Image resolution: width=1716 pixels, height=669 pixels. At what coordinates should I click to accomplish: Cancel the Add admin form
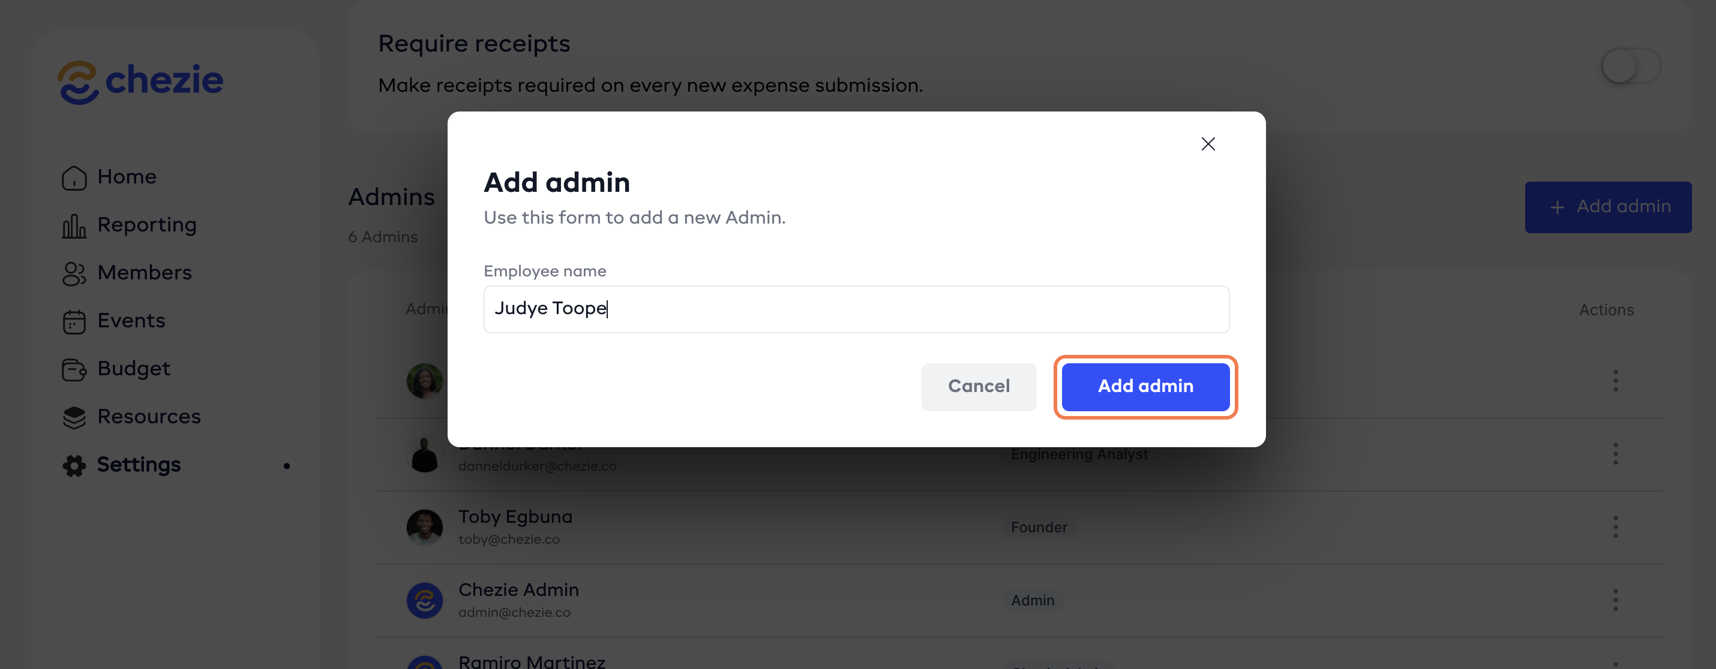(978, 387)
